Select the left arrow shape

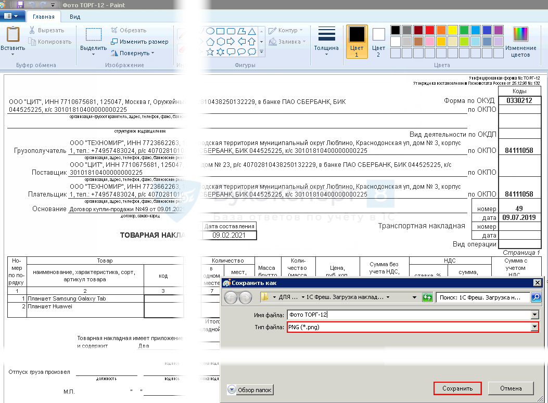(x=241, y=42)
